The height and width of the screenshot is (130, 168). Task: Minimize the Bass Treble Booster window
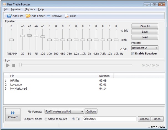pyautogui.click(x=147, y=4)
